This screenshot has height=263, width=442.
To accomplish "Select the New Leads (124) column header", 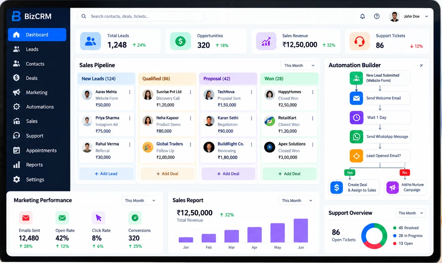I will coord(106,79).
